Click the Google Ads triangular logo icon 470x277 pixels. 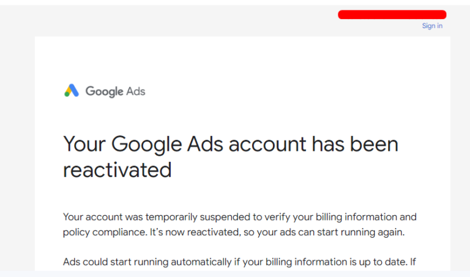72,91
